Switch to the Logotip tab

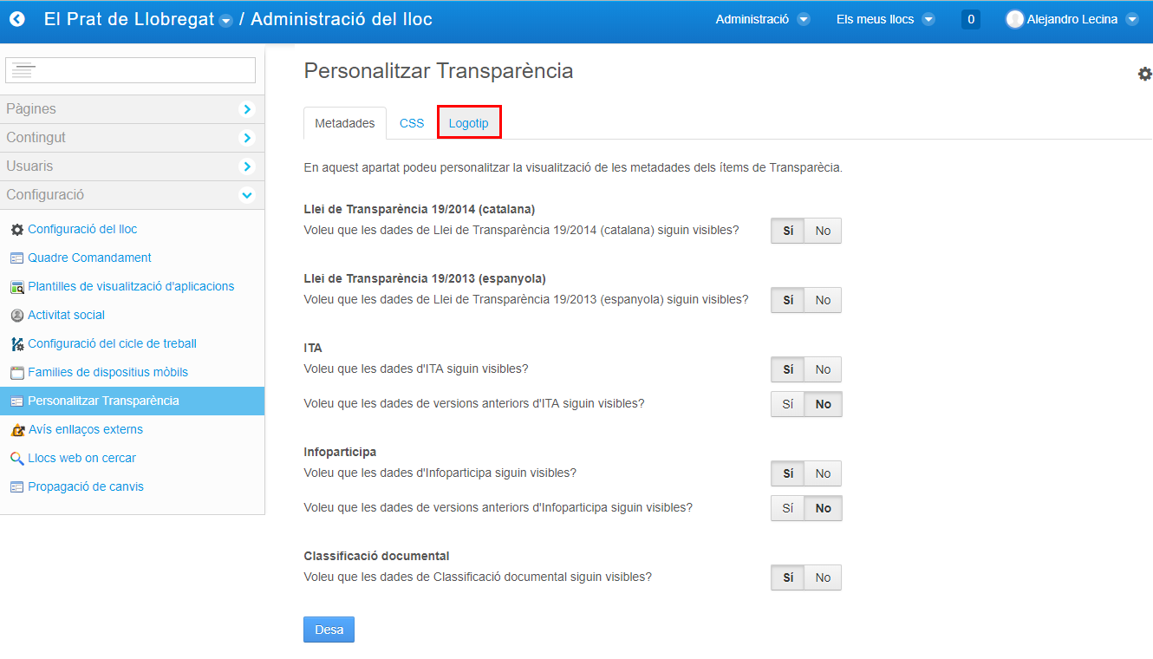468,123
